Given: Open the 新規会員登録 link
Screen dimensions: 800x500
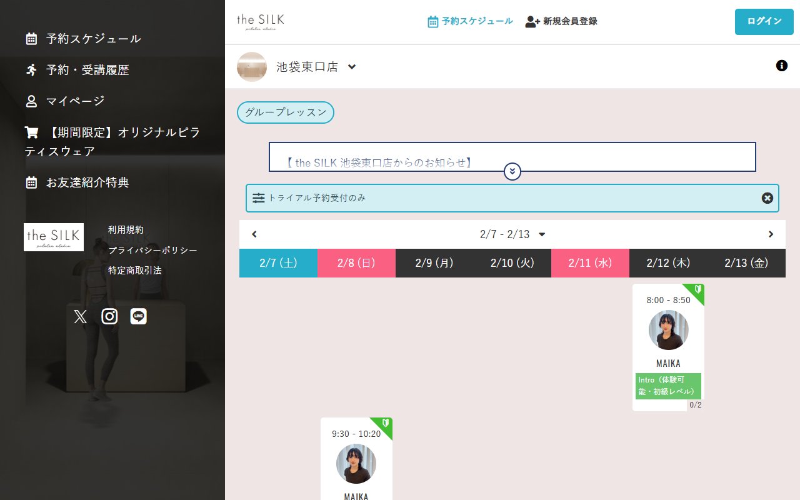Looking at the screenshot, I should 561,21.
